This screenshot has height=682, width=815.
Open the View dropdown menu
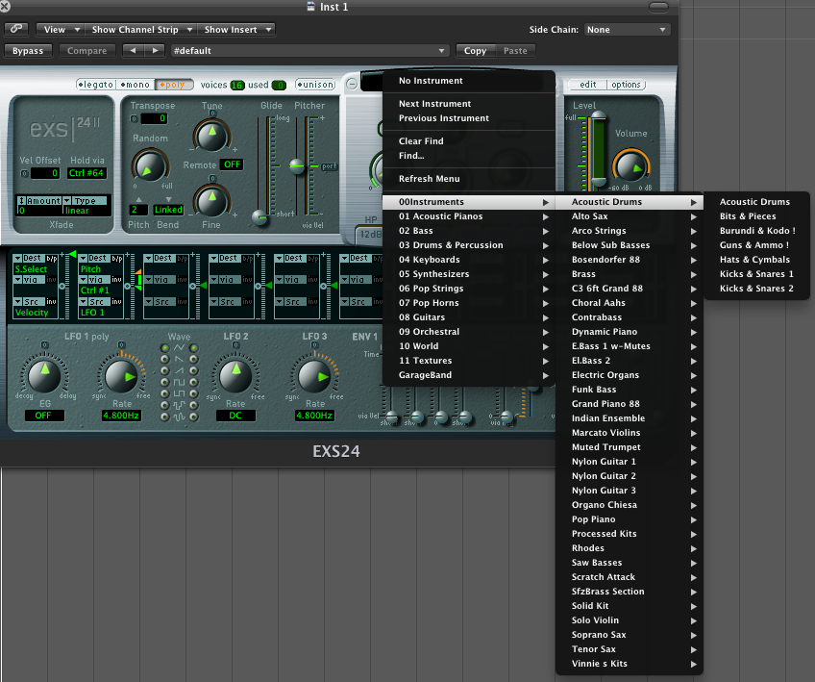[x=60, y=30]
